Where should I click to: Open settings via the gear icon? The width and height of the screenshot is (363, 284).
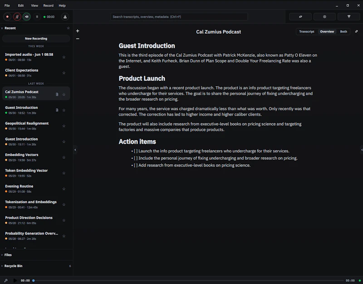pyautogui.click(x=324, y=17)
